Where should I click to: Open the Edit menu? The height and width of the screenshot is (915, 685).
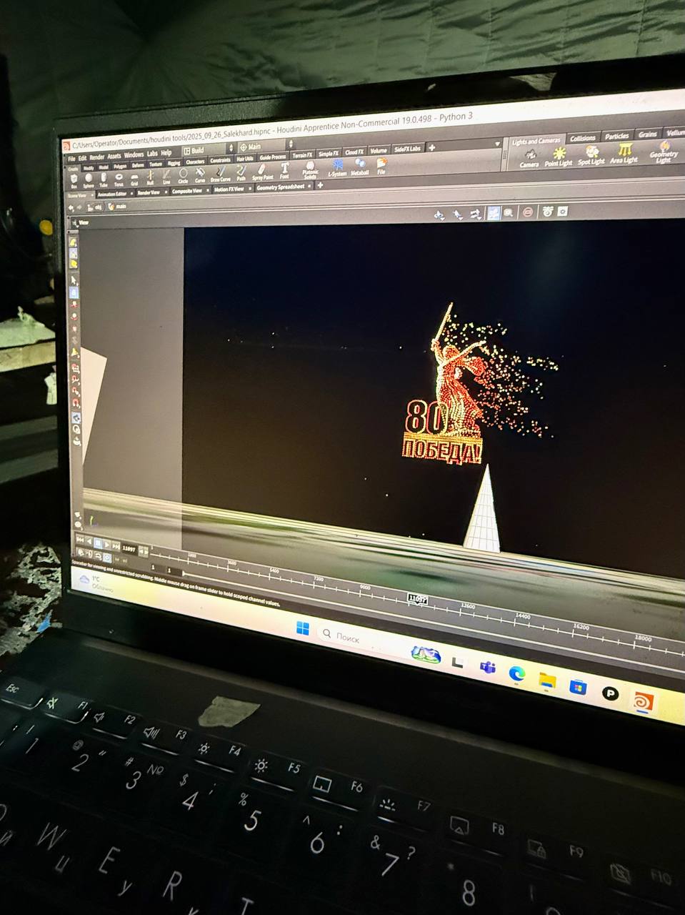83,157
